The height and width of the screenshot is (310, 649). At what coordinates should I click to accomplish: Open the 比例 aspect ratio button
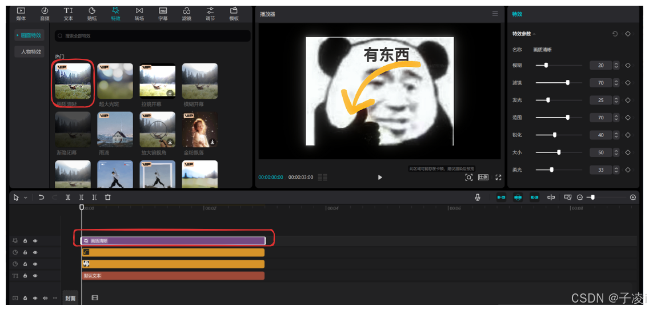(x=483, y=177)
